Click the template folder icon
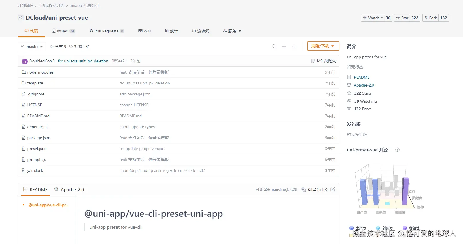The height and width of the screenshot is (244, 463). pos(24,83)
